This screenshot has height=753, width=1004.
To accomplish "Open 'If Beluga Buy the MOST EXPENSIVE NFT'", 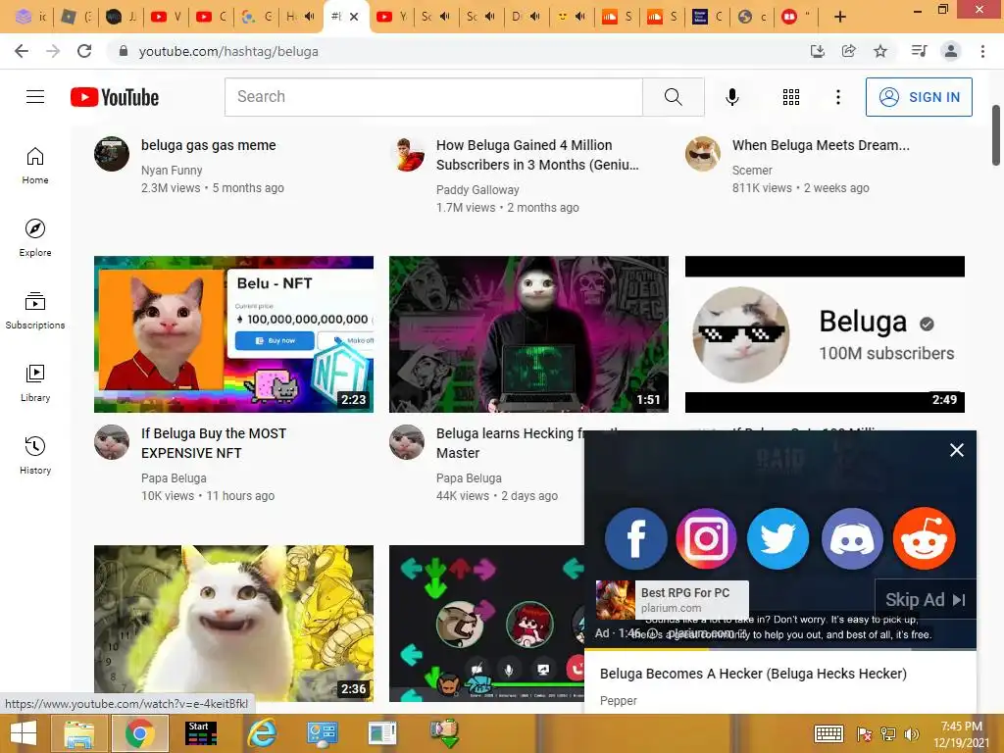I will click(x=213, y=443).
